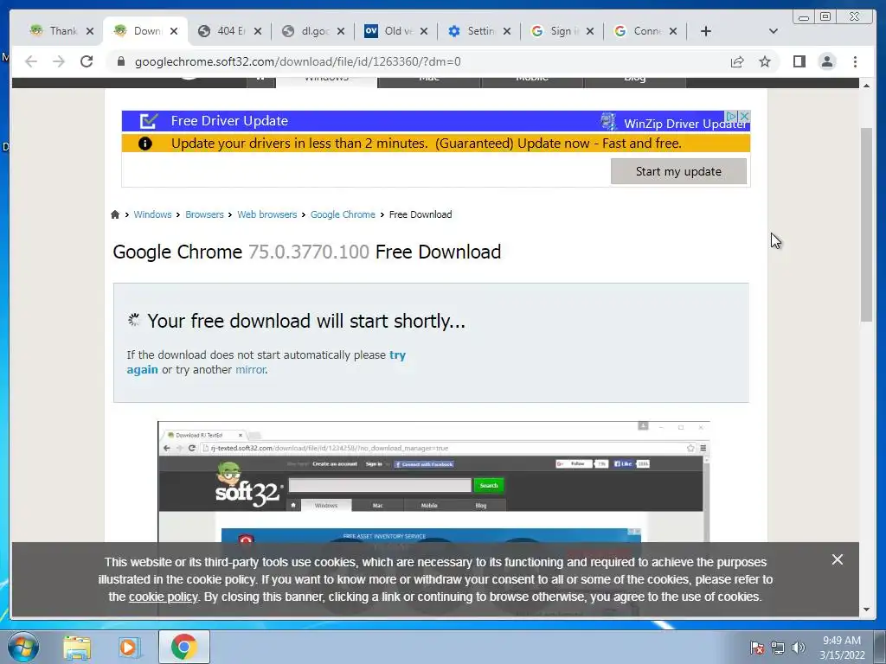Viewport: 886px width, 664px height.
Task: Click try again download link
Action: click(x=397, y=355)
